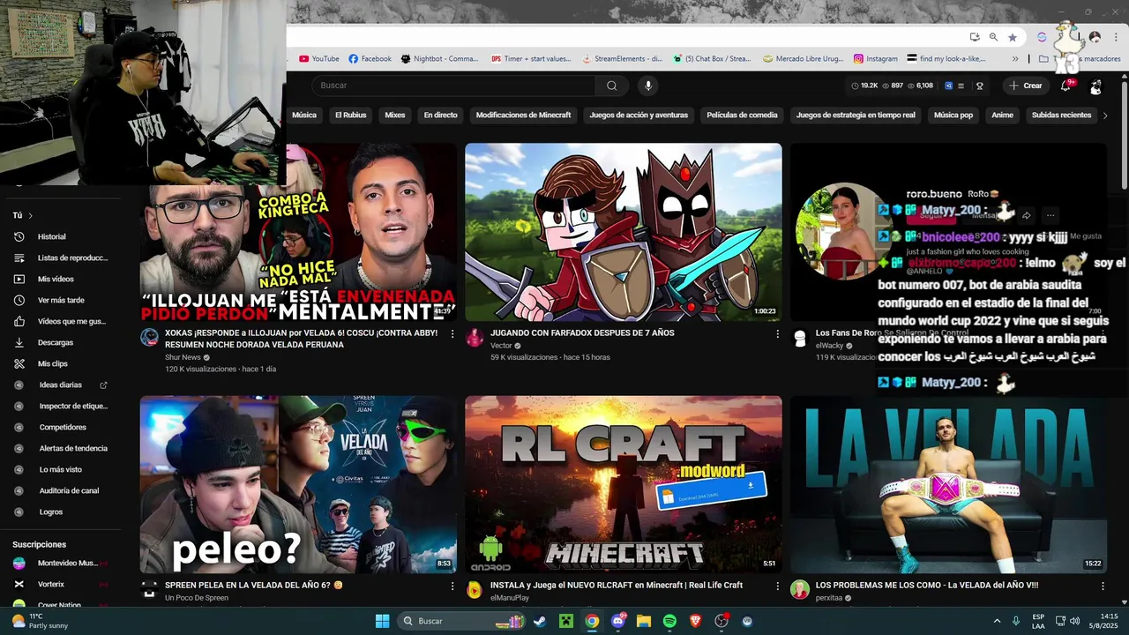Screen dimensions: 1129x635
Task: Open Nightbot bookmark
Action: (439, 59)
